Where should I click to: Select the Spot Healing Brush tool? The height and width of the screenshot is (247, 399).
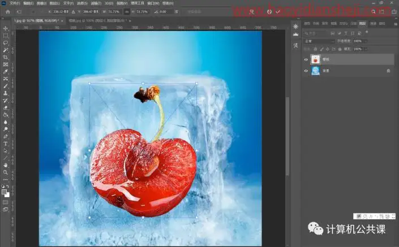click(x=5, y=79)
